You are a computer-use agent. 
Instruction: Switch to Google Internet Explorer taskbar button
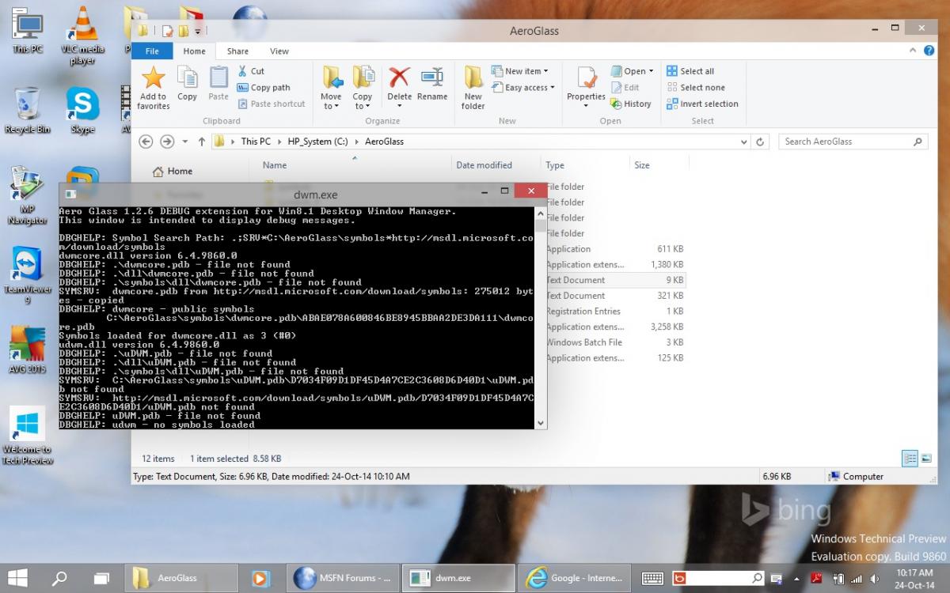576,578
